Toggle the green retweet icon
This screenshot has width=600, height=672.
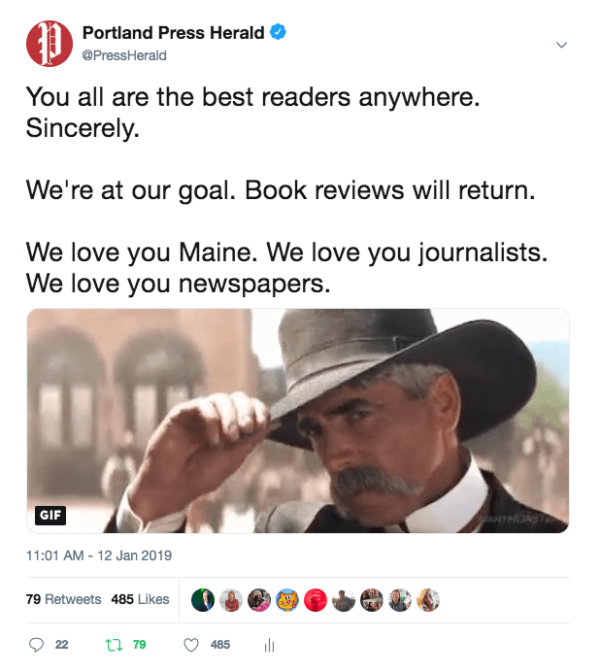point(114,645)
